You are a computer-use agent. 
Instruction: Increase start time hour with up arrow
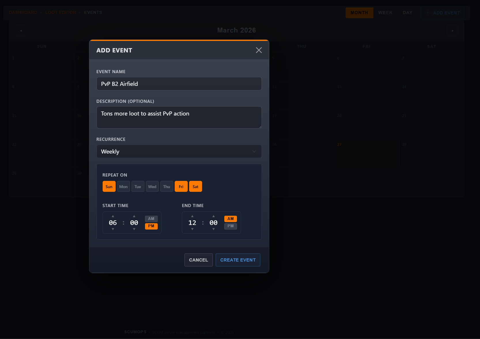(x=113, y=216)
